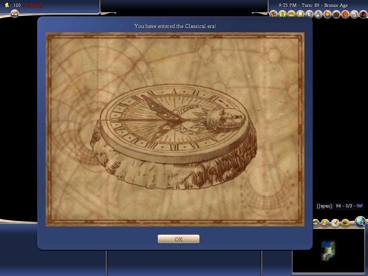This screenshot has width=368, height=276.
Task: Open the Military Advisor shield and sword icon
Action: [309, 14]
